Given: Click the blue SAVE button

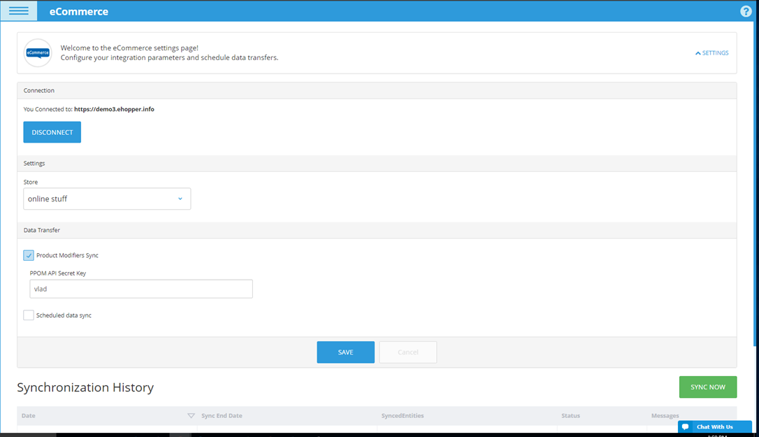Looking at the screenshot, I should (345, 352).
